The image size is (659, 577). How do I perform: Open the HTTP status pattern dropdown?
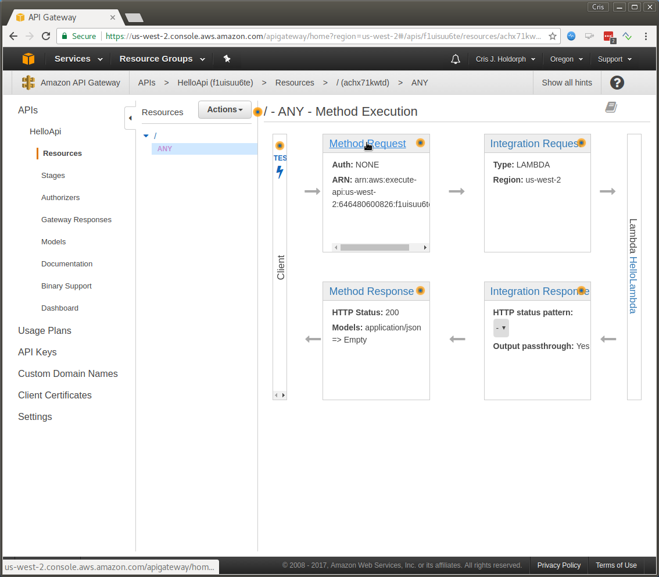pyautogui.click(x=501, y=328)
